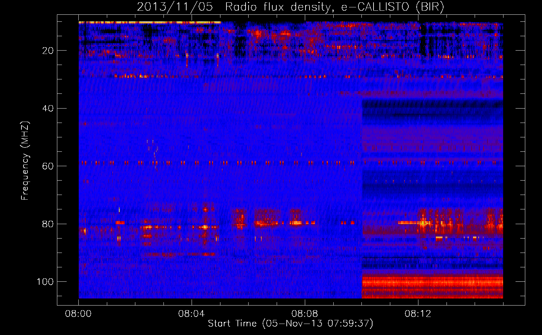This screenshot has height=335, width=542.
Task: Click the '20' frequency tick label
Action: click(48, 51)
